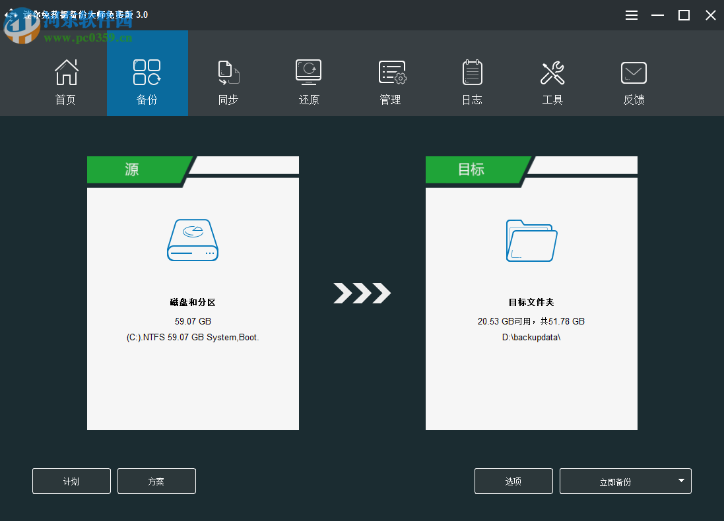
Task: Select the 目标 target header tab
Action: click(477, 169)
